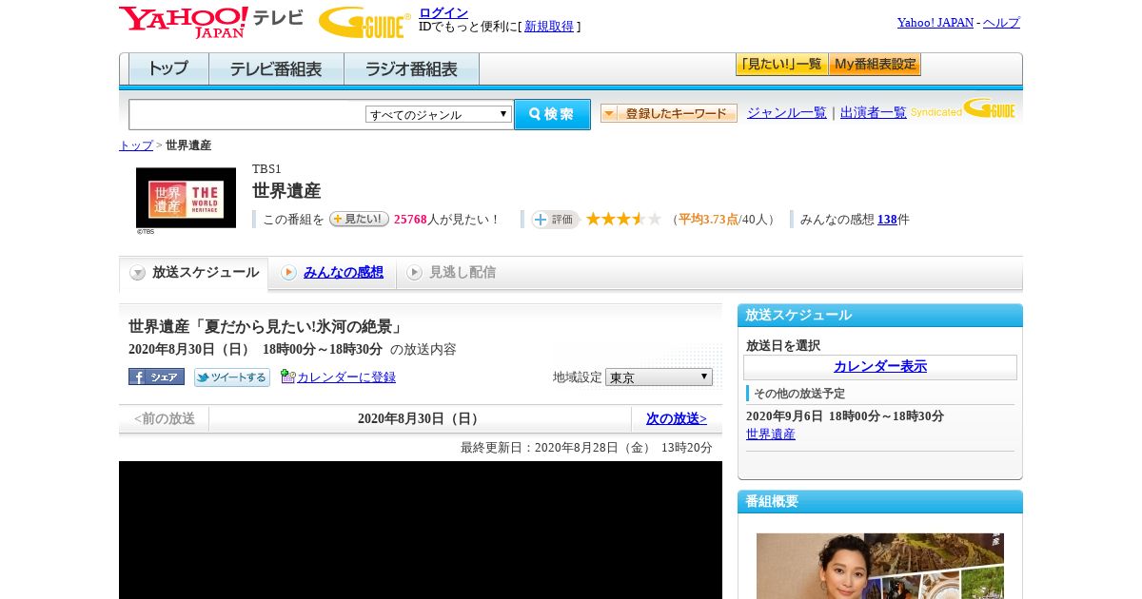Click the 評価 rating plus button
Image resolution: width=1142 pixels, height=599 pixels.
pos(555,220)
